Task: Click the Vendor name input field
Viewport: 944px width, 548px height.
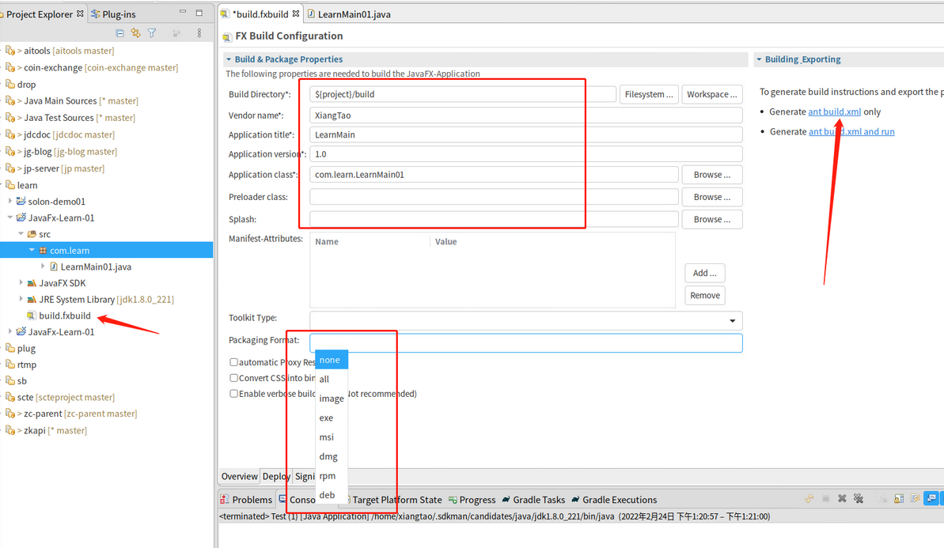Action: pyautogui.click(x=525, y=115)
